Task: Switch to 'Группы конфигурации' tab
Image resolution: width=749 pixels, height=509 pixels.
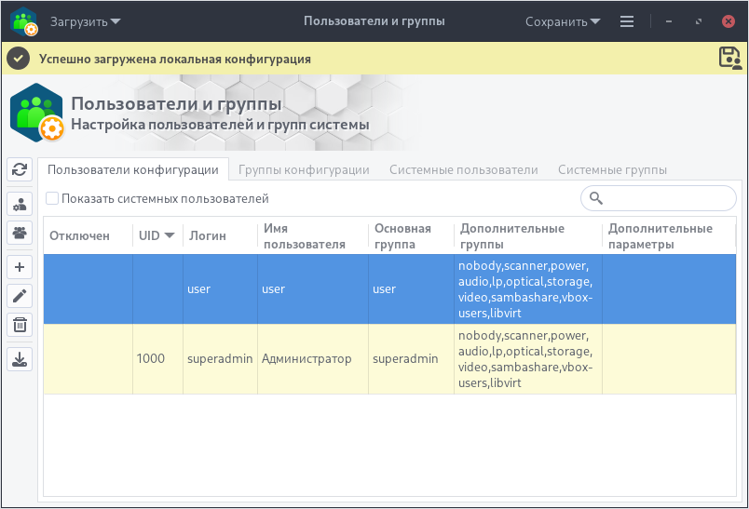Action: 304,169
